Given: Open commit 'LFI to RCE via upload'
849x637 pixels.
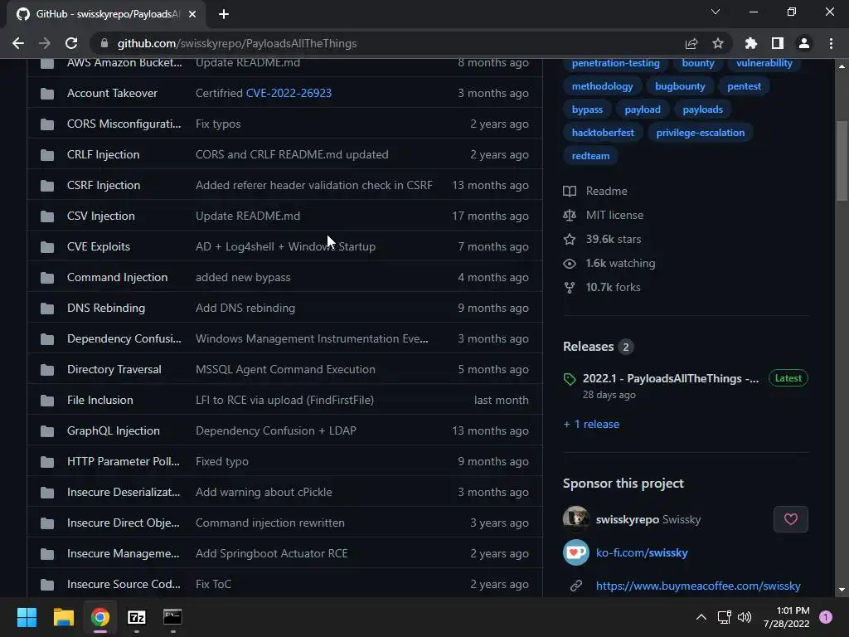Looking at the screenshot, I should (285, 400).
